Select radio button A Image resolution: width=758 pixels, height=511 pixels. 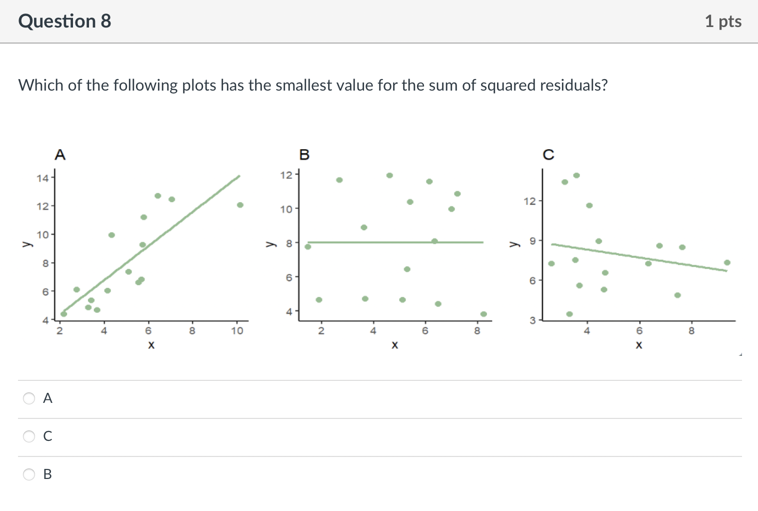[29, 398]
